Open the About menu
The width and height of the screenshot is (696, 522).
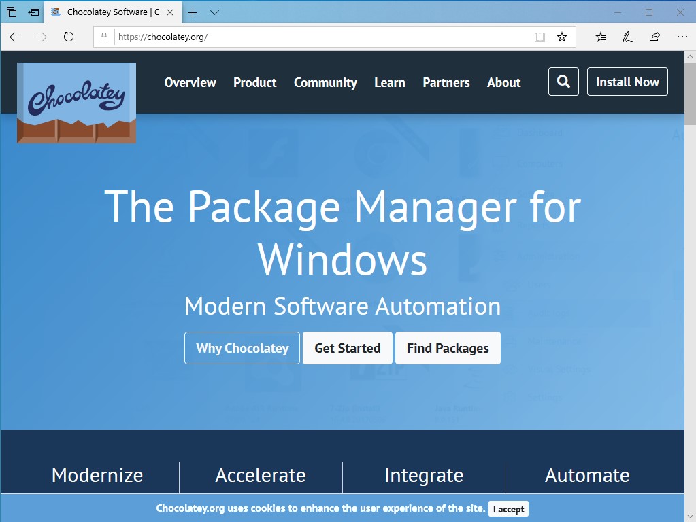[504, 82]
